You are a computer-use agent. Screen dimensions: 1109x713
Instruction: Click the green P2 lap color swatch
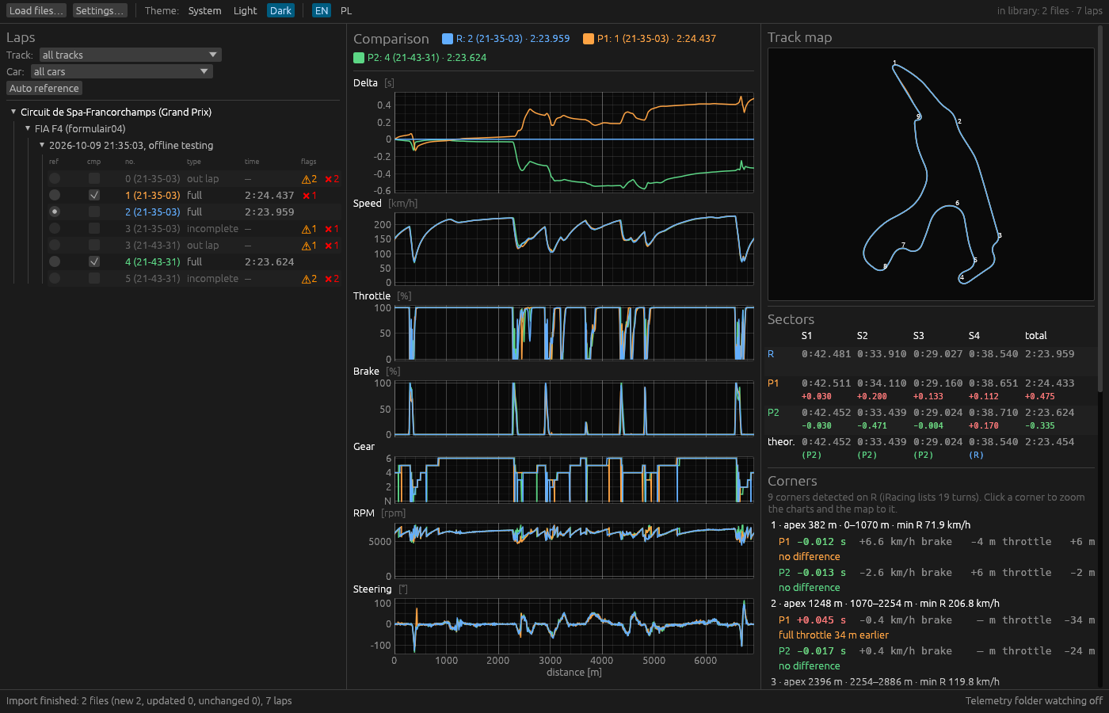(359, 58)
